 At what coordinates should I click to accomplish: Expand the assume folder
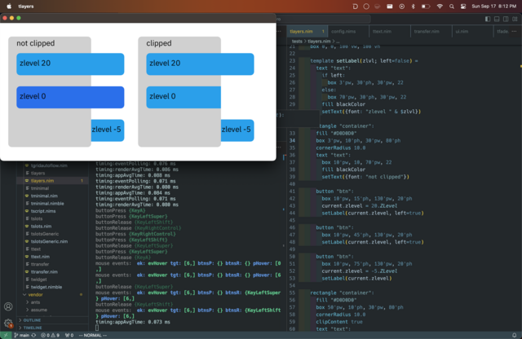coord(38,310)
